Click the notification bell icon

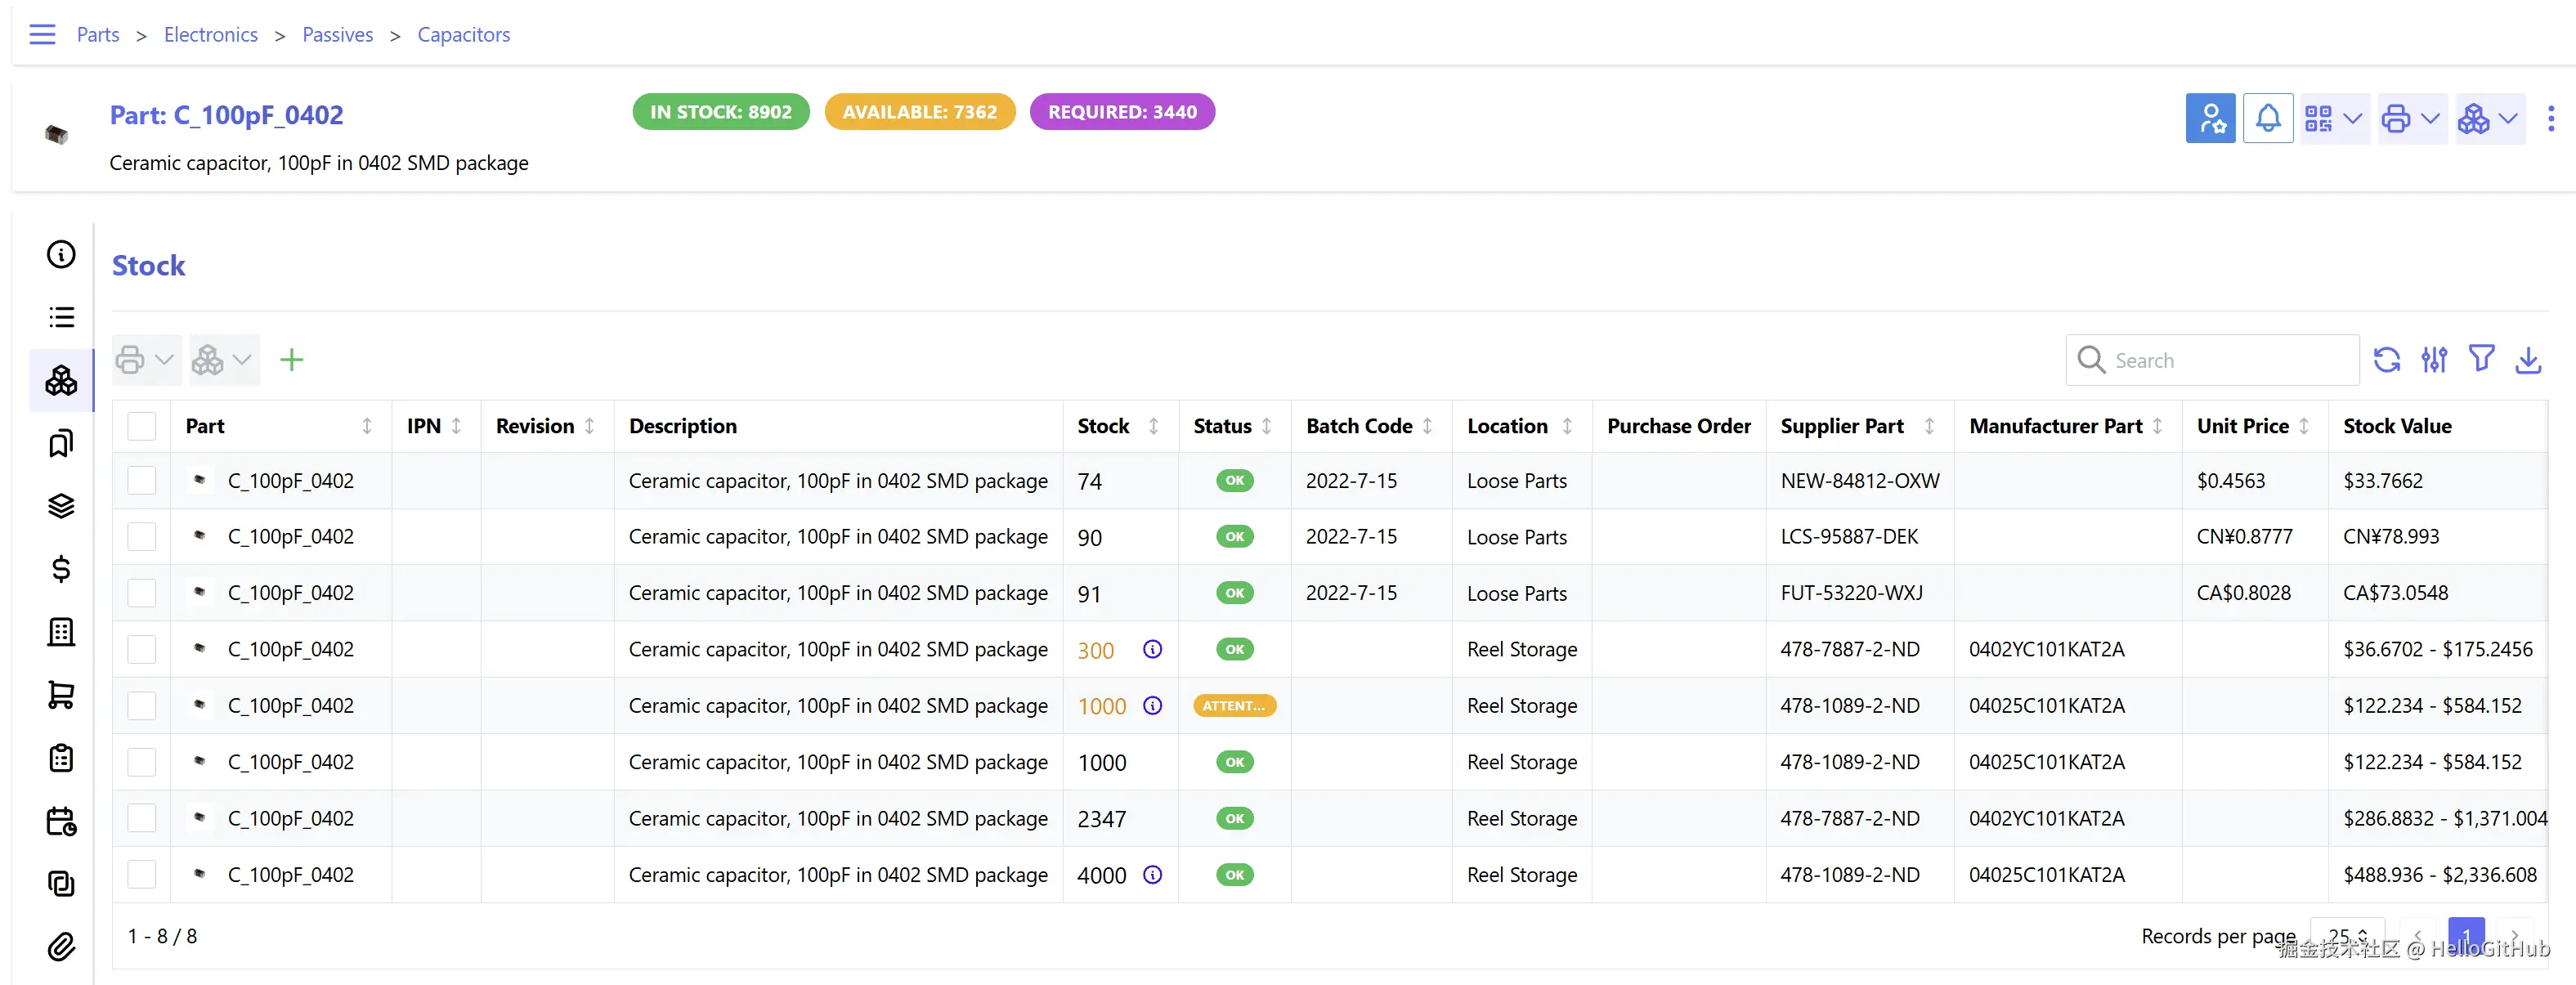(2267, 119)
